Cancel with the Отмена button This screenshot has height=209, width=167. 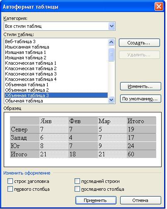[x=140, y=200]
